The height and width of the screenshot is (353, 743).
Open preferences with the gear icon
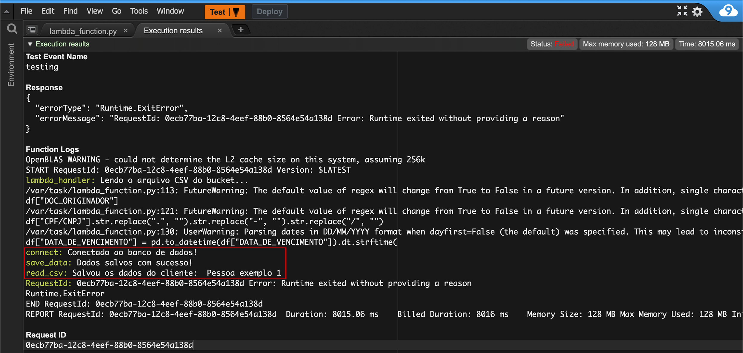pyautogui.click(x=698, y=12)
